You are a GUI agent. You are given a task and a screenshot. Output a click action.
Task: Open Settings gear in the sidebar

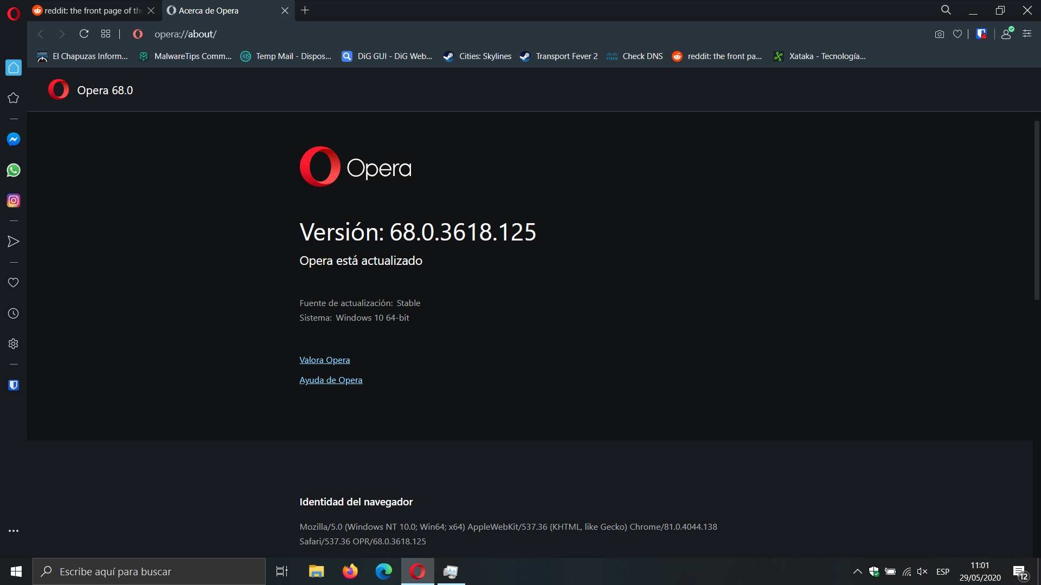14,344
